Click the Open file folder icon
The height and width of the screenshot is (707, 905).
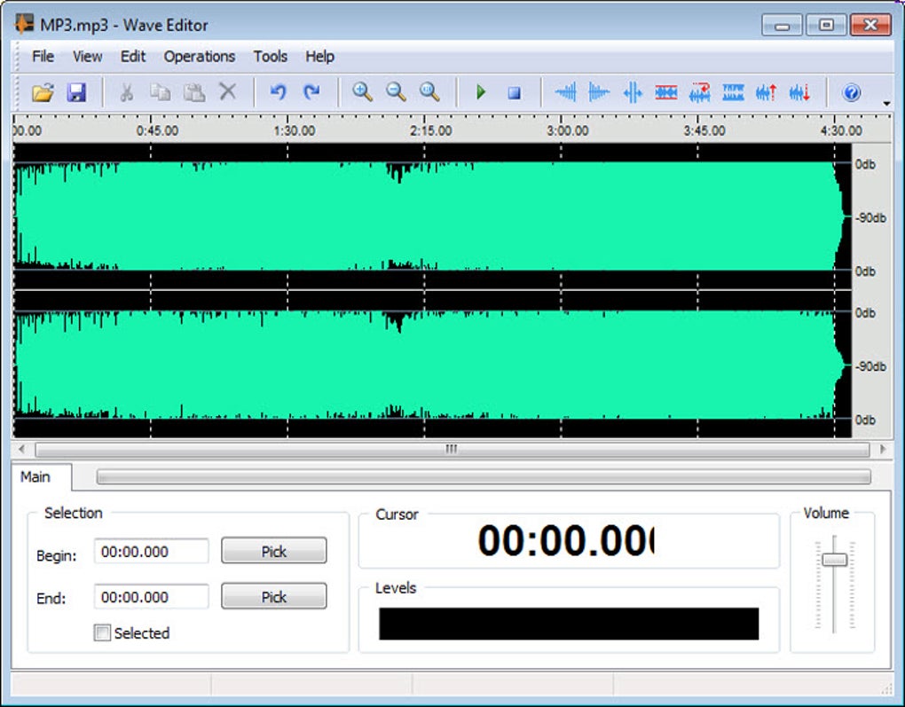click(43, 92)
